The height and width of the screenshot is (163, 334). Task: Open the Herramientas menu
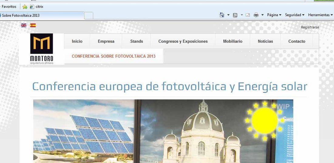[320, 15]
